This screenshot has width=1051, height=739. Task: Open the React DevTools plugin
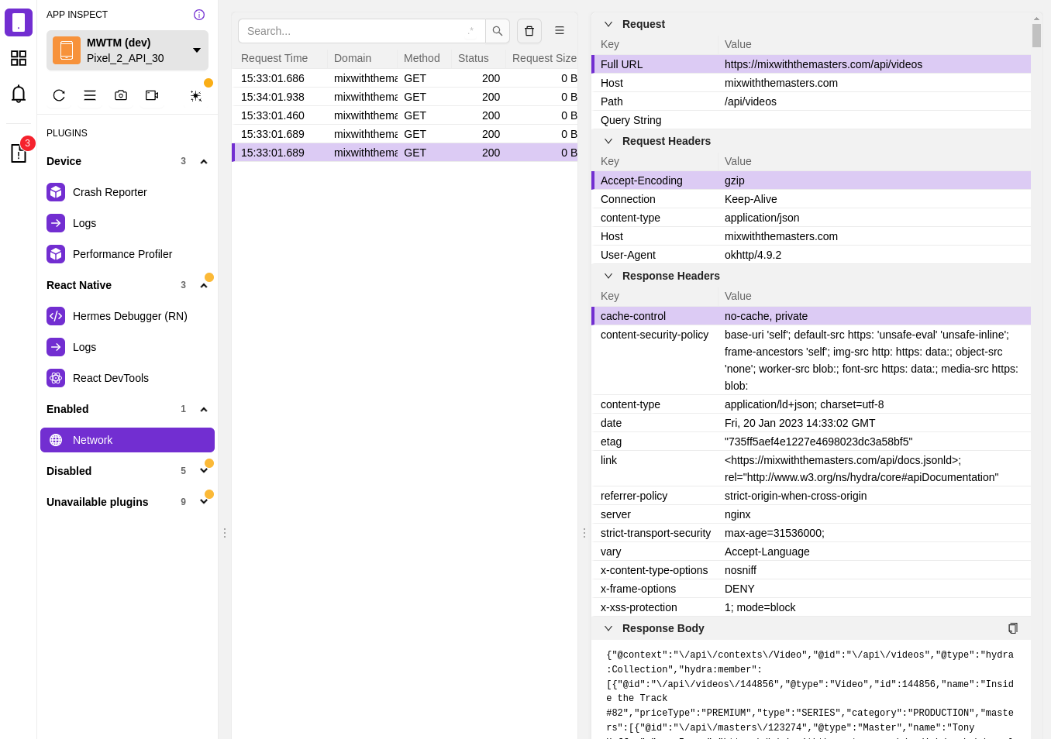[x=127, y=378]
